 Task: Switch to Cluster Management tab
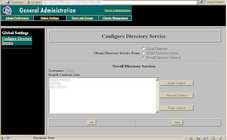115,18
